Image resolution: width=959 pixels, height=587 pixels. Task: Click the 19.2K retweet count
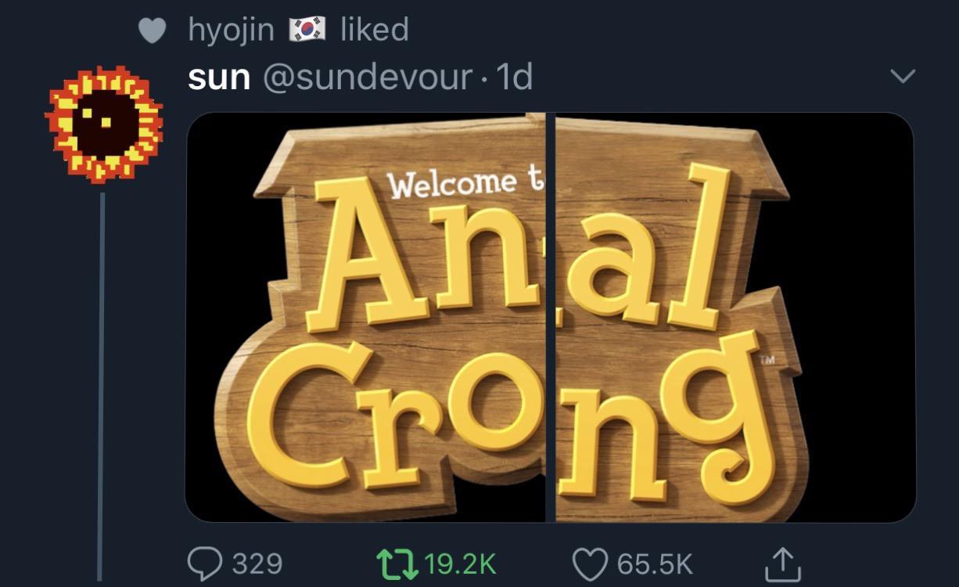point(461,564)
